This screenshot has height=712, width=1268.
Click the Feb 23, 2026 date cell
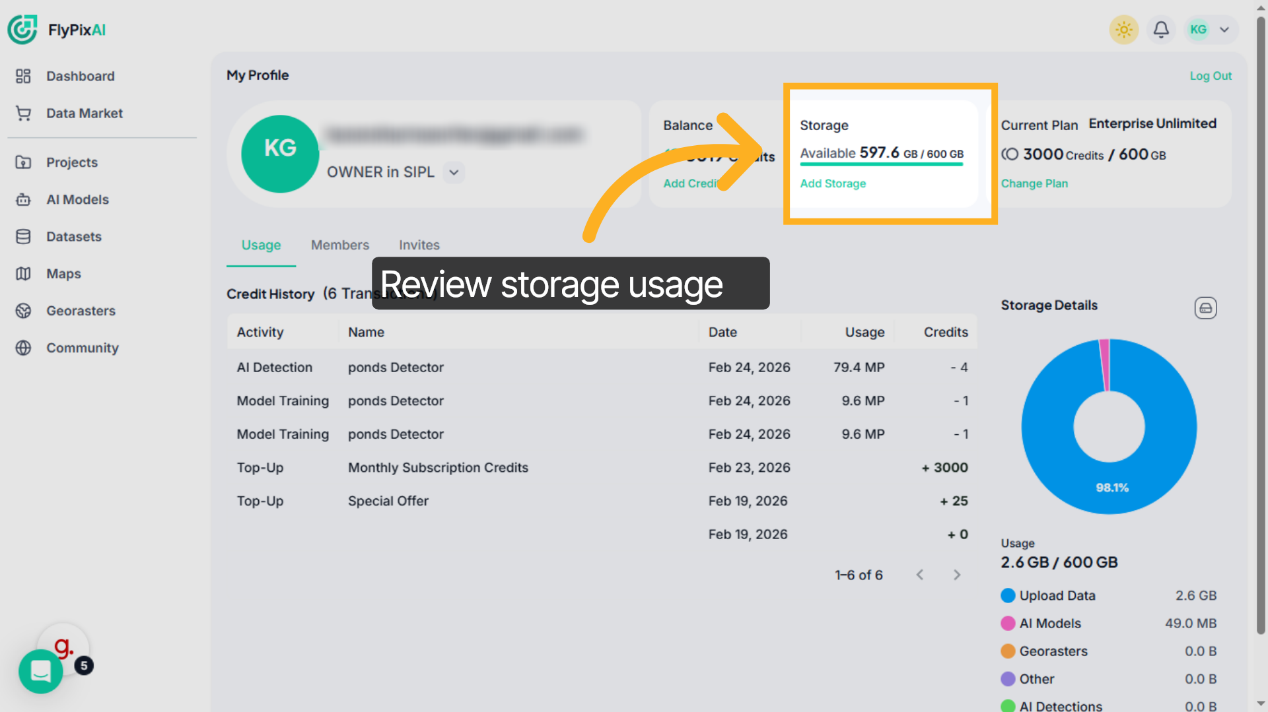pos(749,468)
